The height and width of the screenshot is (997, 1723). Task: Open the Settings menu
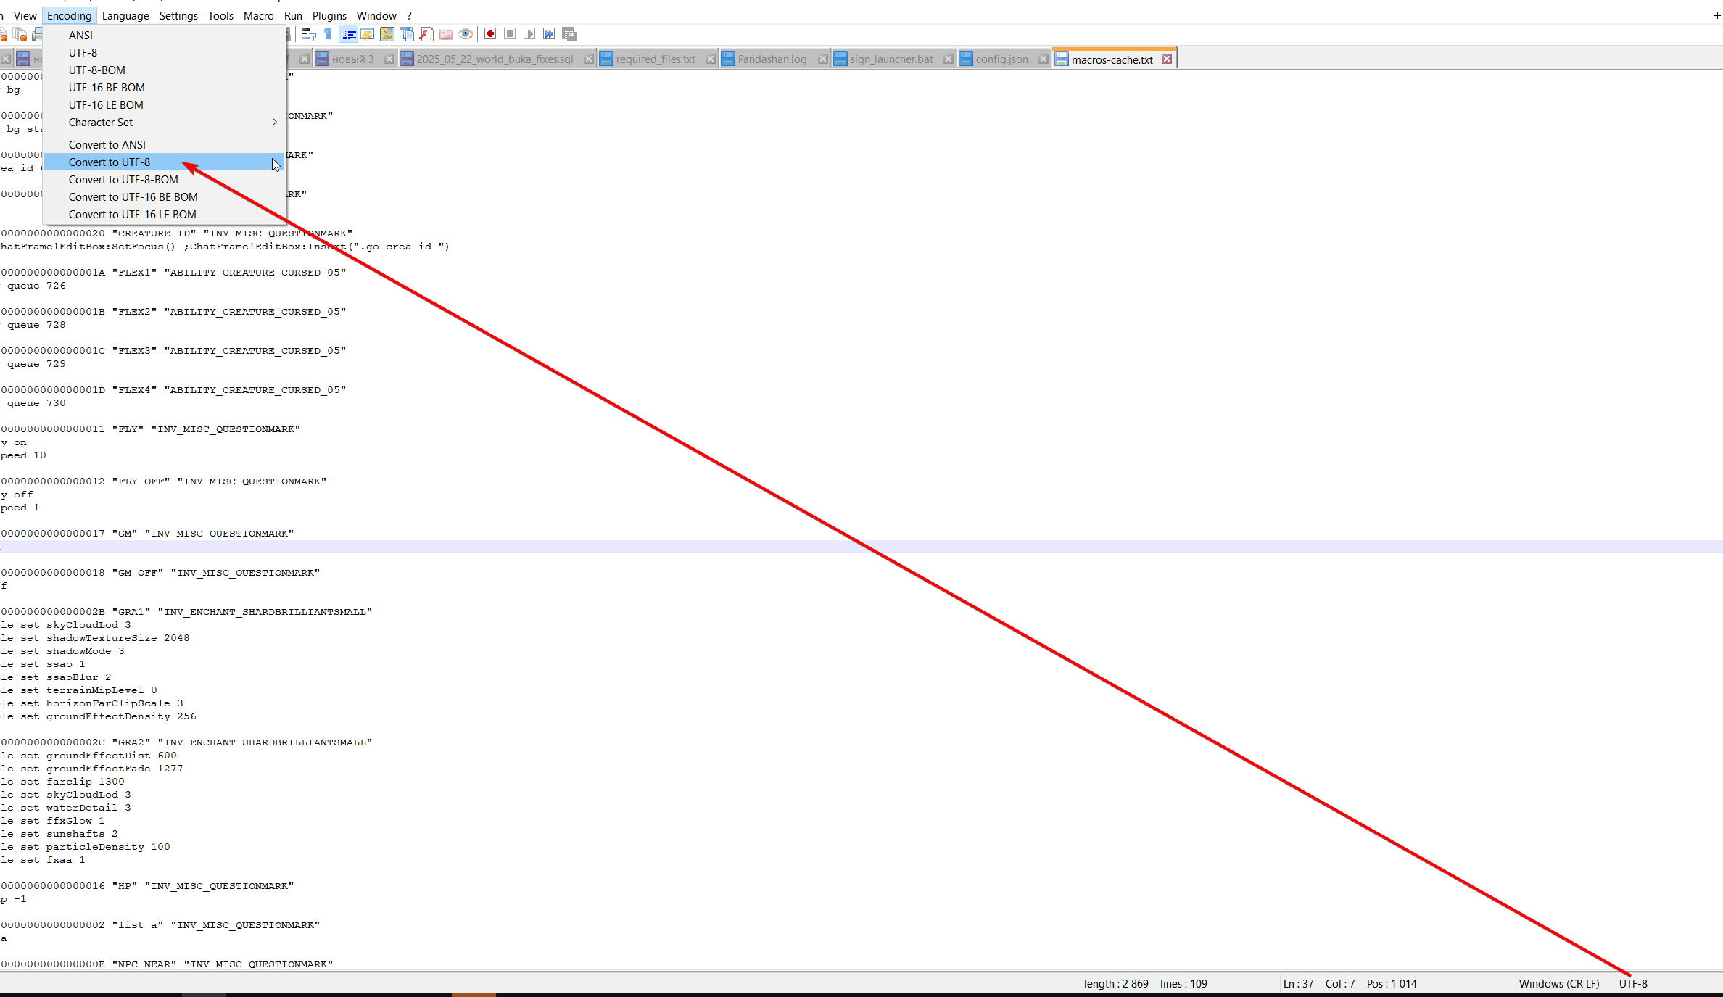tap(178, 15)
